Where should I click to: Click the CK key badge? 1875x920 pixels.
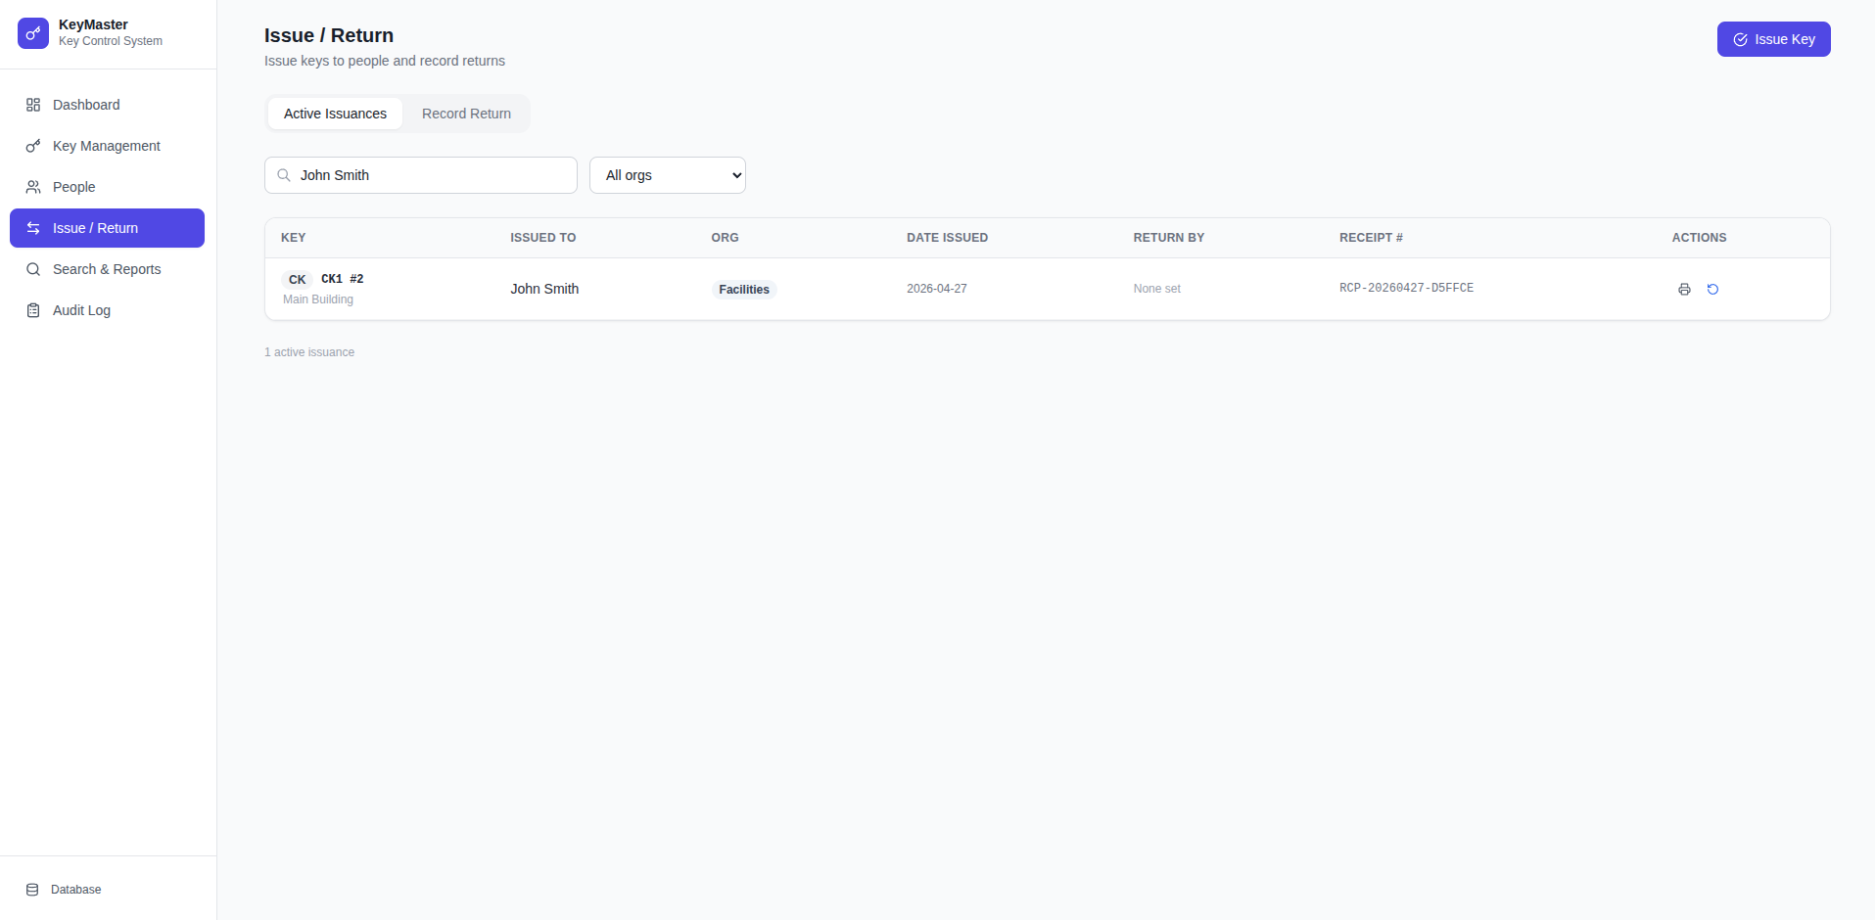(297, 280)
